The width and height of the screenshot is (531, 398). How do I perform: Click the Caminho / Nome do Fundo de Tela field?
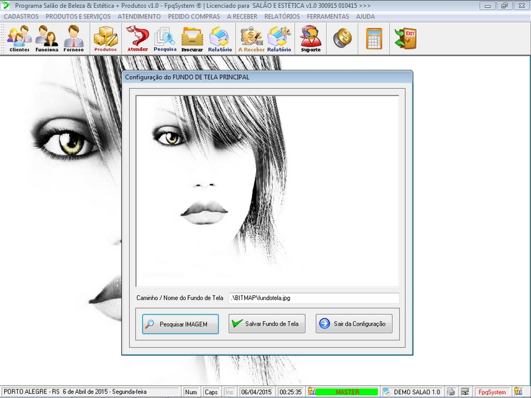click(314, 298)
